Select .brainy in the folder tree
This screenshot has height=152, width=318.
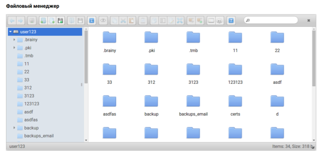click(31, 40)
